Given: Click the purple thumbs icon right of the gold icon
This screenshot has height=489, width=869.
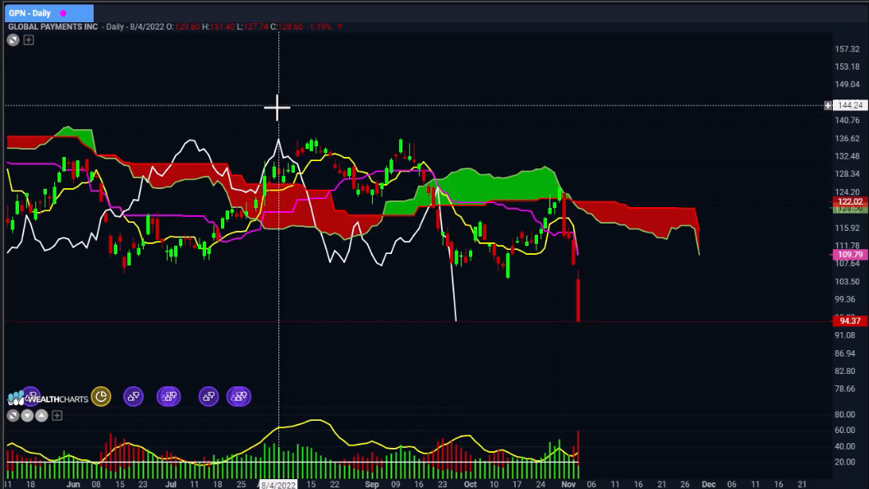Looking at the screenshot, I should tap(134, 396).
